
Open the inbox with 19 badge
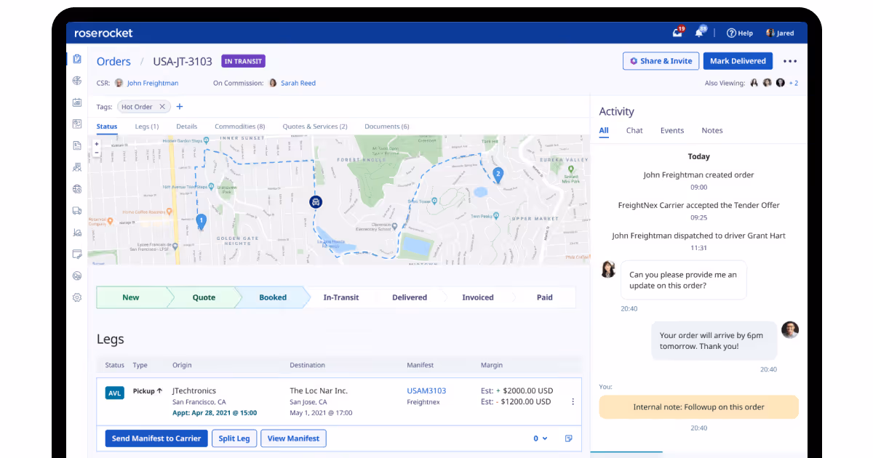point(678,33)
